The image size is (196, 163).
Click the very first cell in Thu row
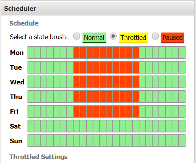(31, 97)
